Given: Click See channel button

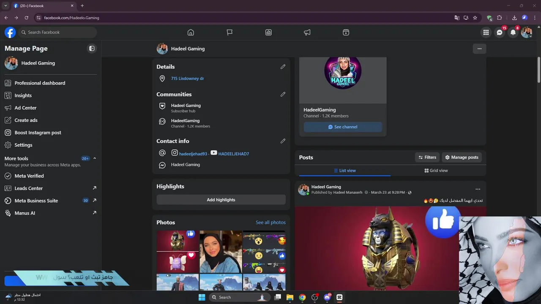Looking at the screenshot, I should (343, 127).
